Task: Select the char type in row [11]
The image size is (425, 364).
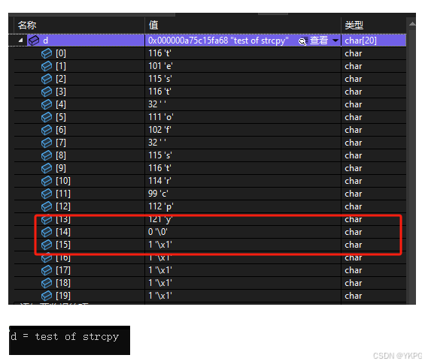Action: [x=354, y=194]
